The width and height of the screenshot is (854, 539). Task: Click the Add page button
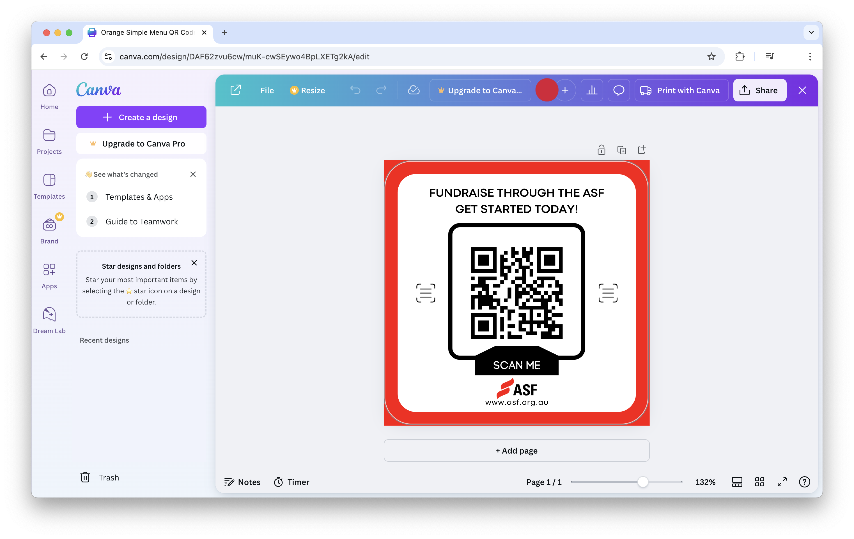[x=516, y=450]
